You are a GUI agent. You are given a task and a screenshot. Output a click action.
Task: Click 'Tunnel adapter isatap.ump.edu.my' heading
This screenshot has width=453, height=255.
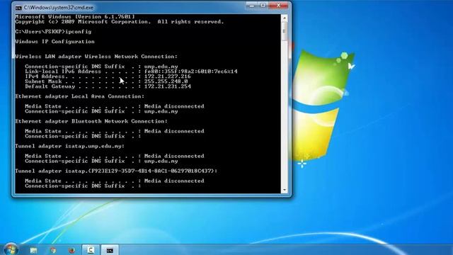69,146
